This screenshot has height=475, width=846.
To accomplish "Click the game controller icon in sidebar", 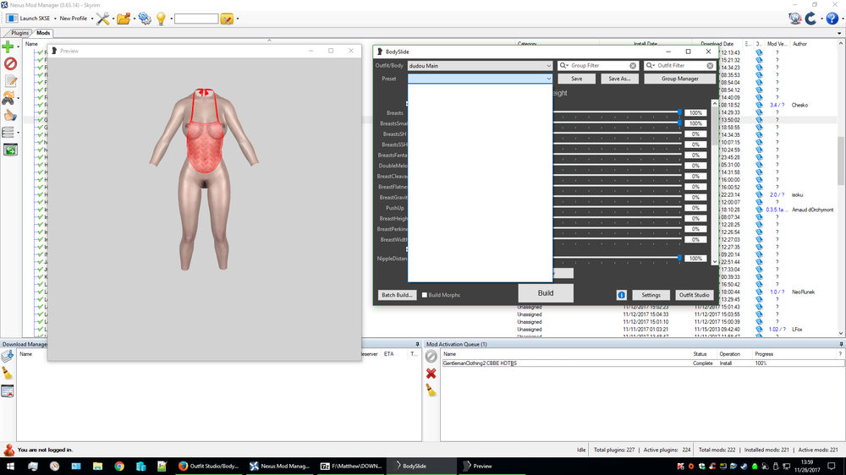I will coord(8,98).
